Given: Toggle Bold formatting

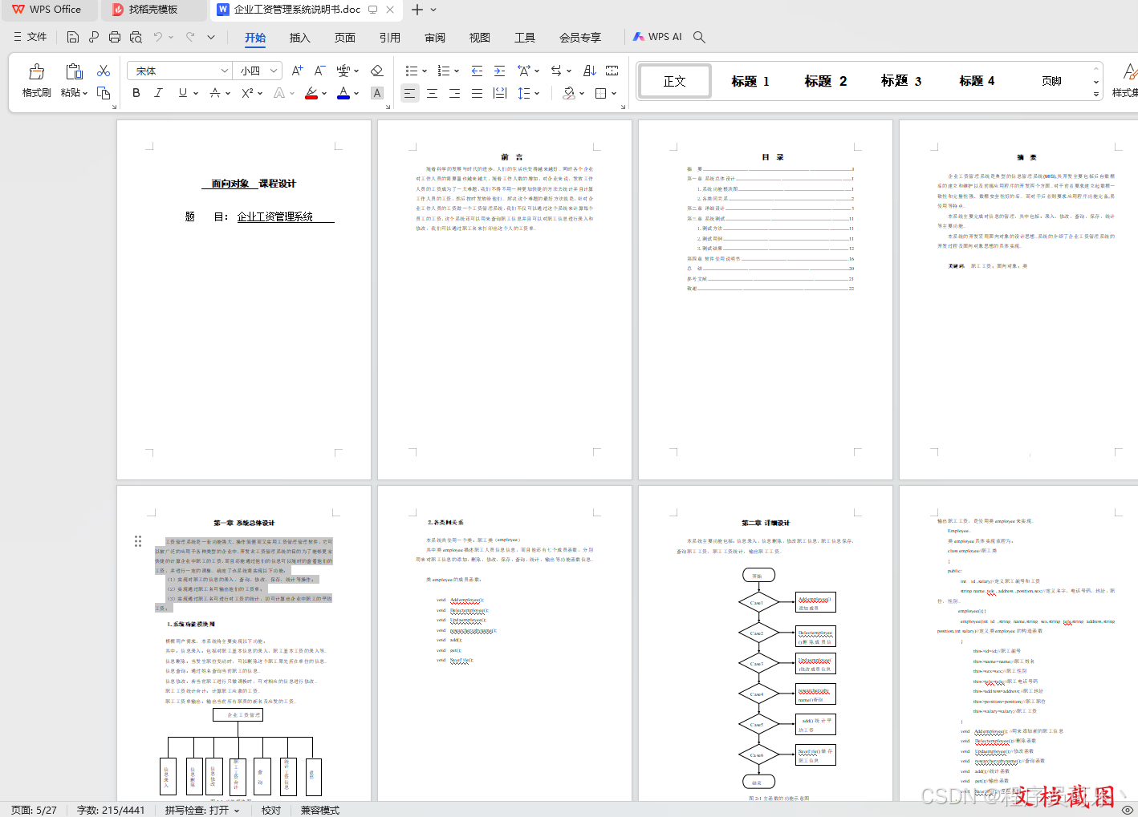Looking at the screenshot, I should point(136,93).
